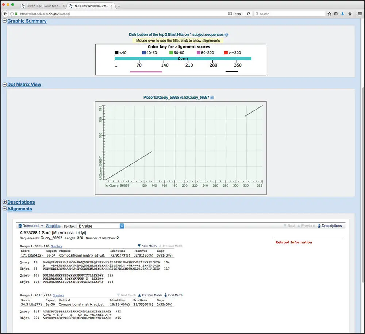
Task: Open Graphics link beside Range 2
Action: tap(58, 295)
